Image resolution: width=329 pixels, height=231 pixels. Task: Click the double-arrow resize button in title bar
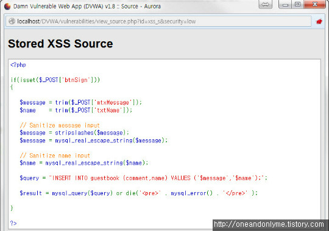pyautogui.click(x=266, y=4)
